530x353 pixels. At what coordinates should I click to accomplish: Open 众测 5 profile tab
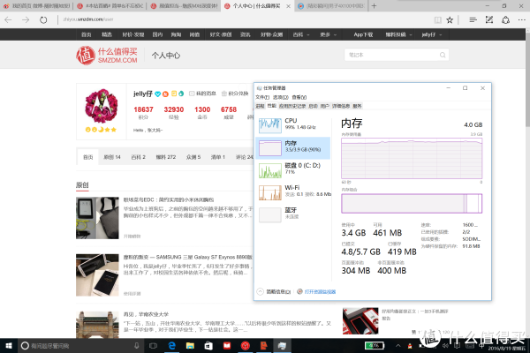coord(193,157)
